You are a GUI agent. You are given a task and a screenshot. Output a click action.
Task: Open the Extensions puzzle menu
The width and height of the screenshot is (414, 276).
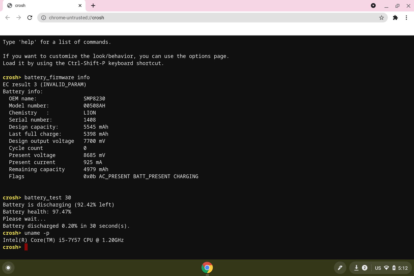(x=395, y=18)
